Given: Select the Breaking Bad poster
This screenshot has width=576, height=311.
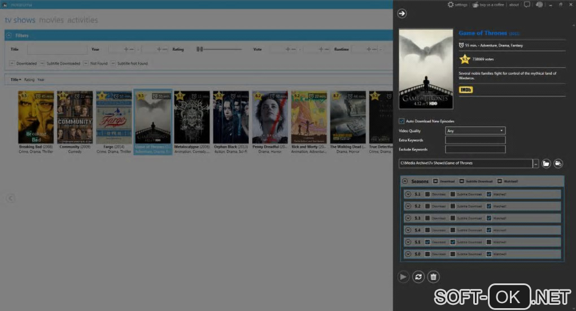Looking at the screenshot, I should (36, 117).
